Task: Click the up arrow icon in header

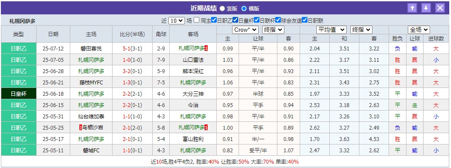Action: point(412,8)
